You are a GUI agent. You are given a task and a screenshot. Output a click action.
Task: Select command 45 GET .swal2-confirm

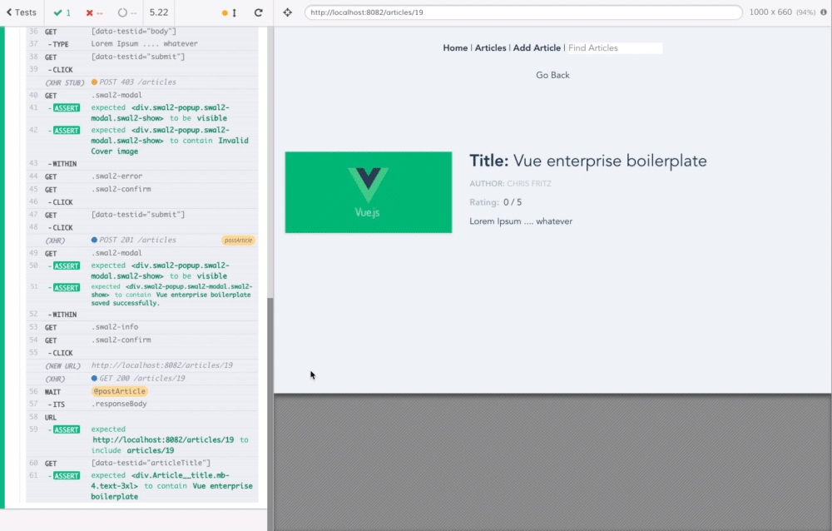pos(142,189)
